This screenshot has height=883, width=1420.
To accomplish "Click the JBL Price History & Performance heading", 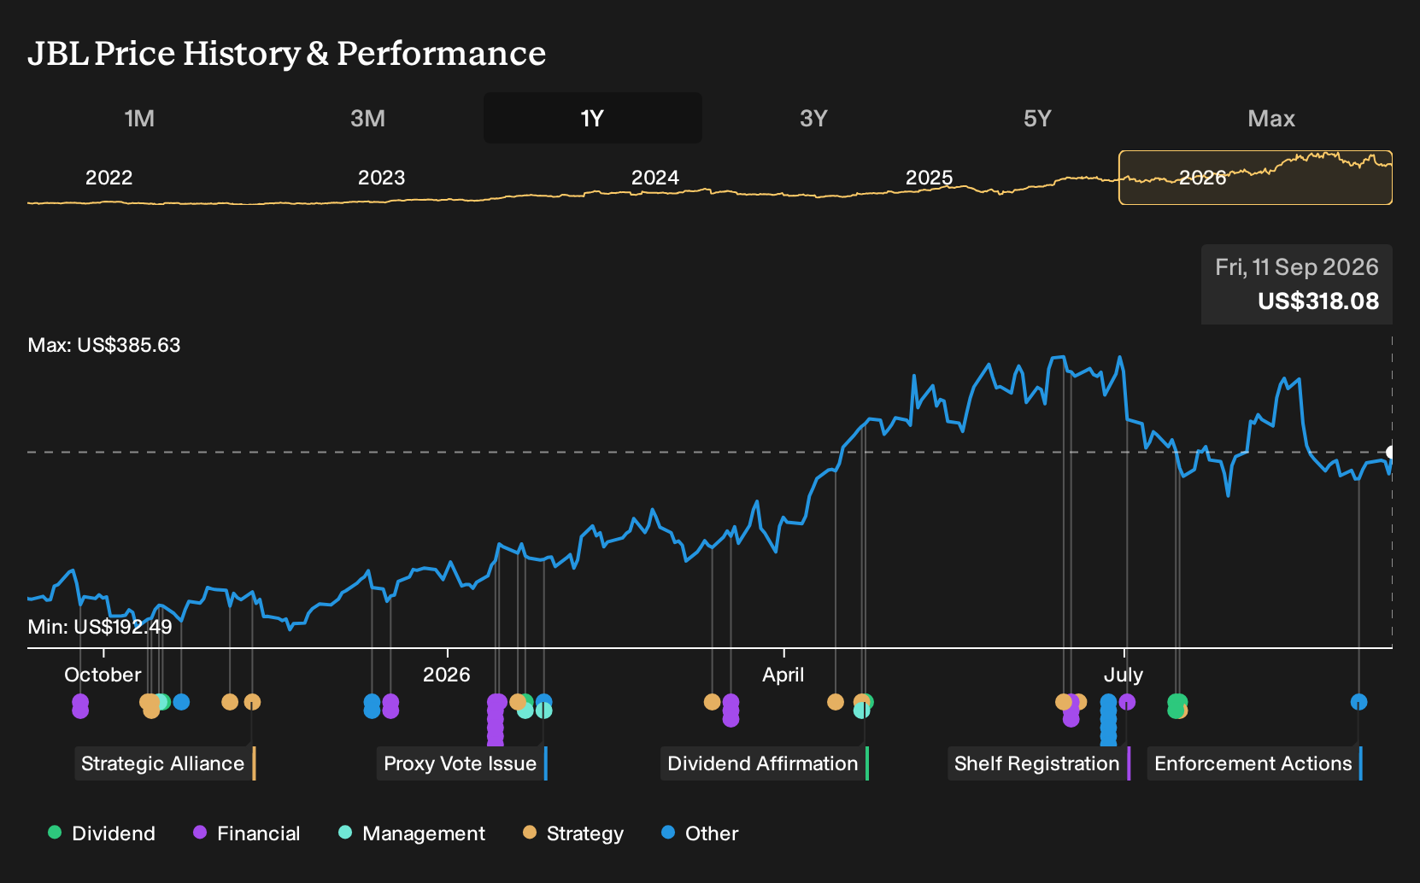I will 287,53.
